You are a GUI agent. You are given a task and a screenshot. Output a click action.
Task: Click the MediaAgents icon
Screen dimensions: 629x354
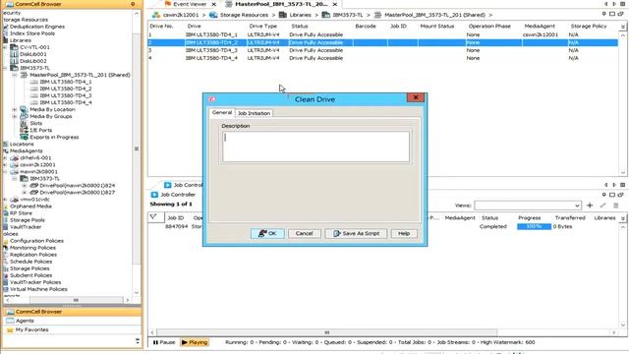tap(6, 150)
